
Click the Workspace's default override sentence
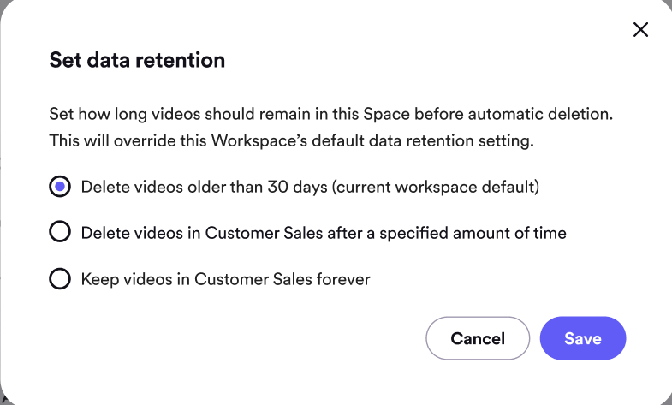pyautogui.click(x=291, y=140)
